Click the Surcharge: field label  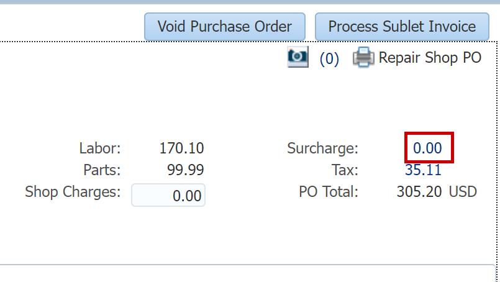click(x=323, y=148)
